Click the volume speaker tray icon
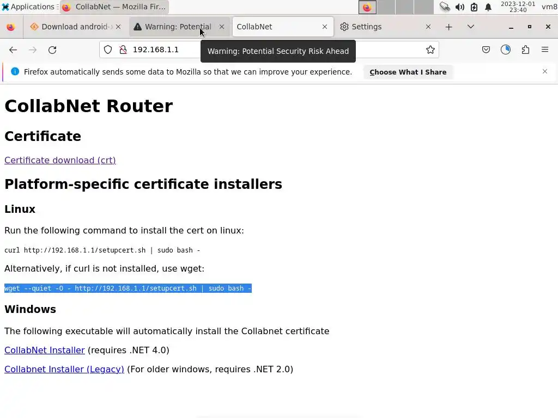 coord(460,7)
